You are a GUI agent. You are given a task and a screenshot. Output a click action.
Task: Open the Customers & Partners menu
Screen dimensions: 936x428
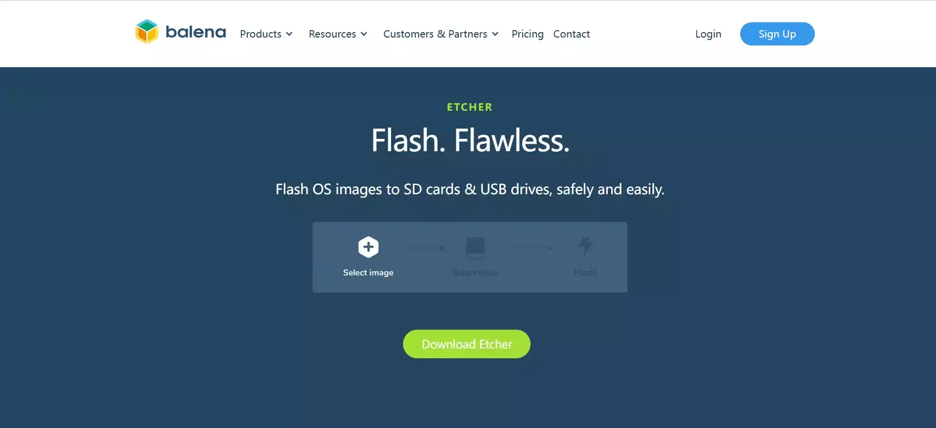click(x=441, y=34)
